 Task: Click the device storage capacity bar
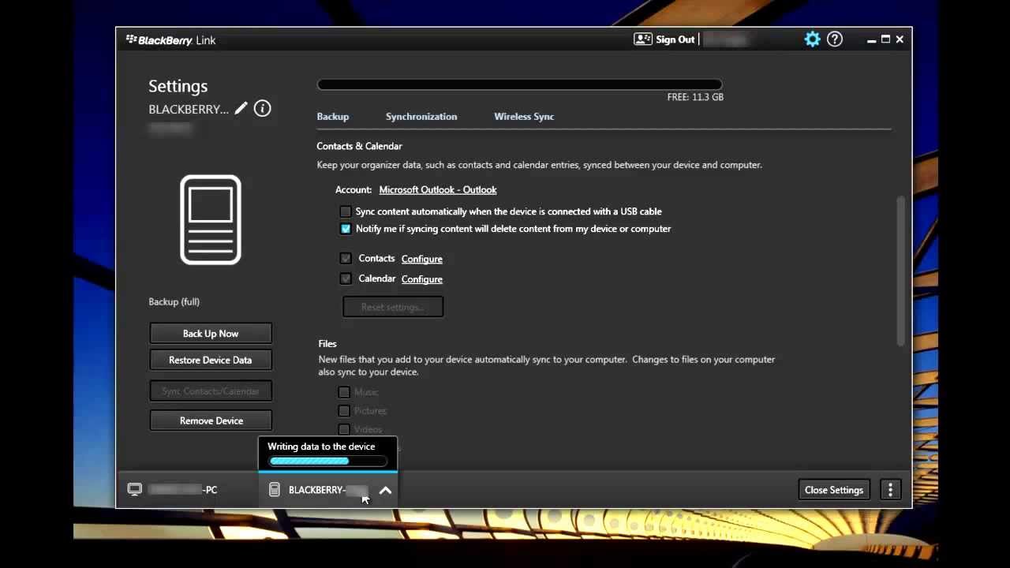point(519,84)
